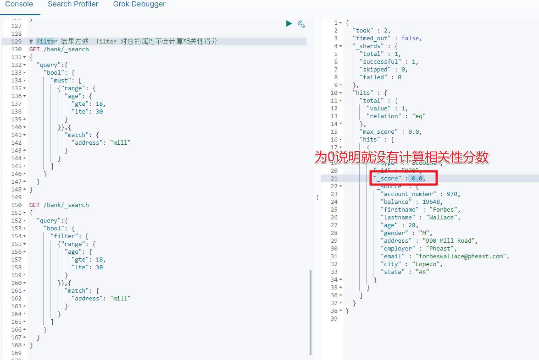Click the "city" : "Lopezo" line
Viewport: 539px width, 360px height.
click(x=411, y=264)
